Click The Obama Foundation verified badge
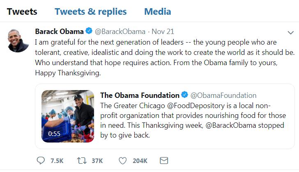Image resolution: width=299 pixels, height=172 pixels. point(184,95)
